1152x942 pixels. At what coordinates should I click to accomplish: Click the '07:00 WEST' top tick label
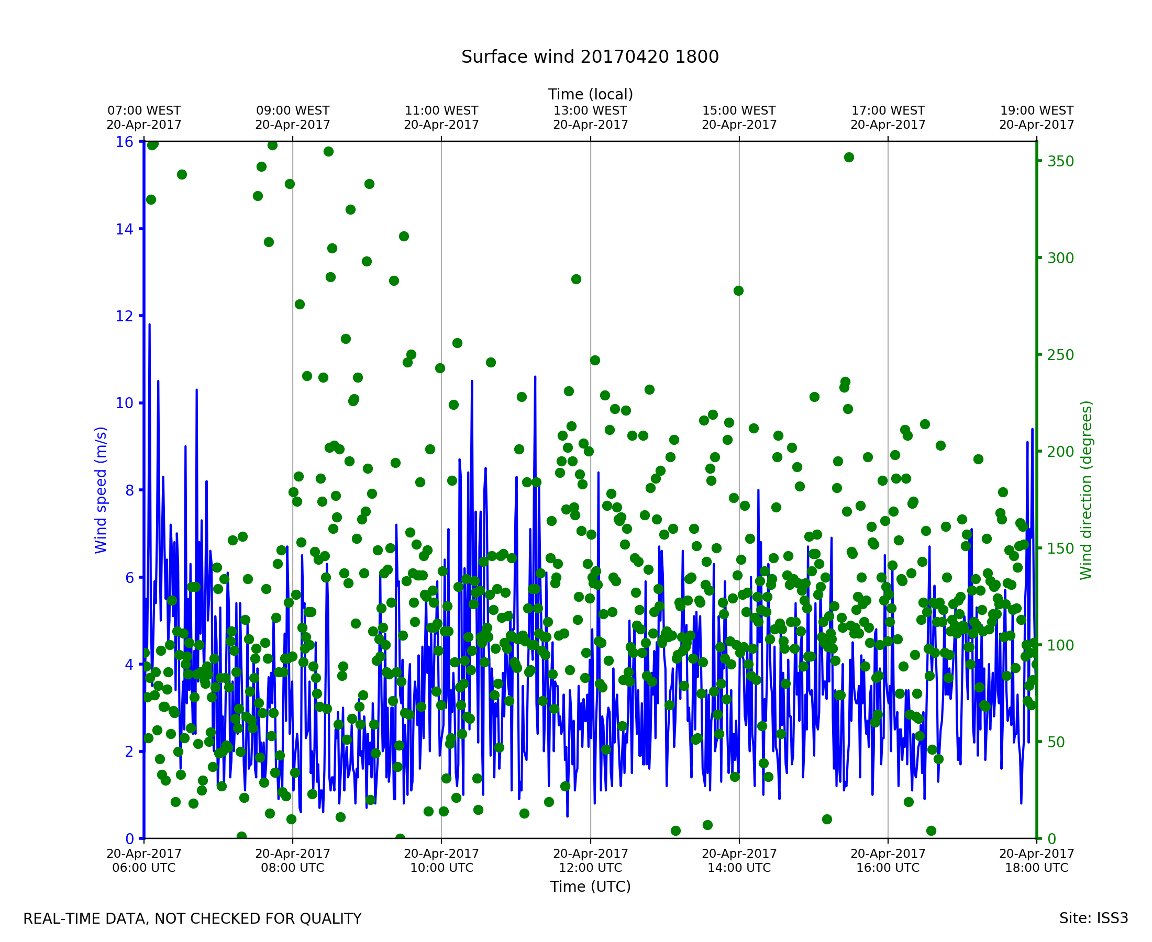tap(144, 111)
